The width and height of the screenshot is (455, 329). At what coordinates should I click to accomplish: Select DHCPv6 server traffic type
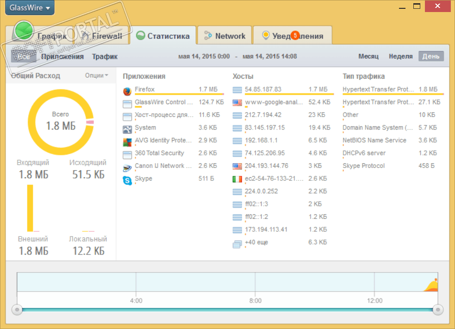click(364, 153)
